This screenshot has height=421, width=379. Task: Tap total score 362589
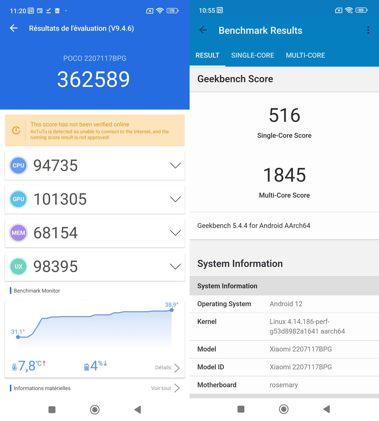tap(94, 79)
